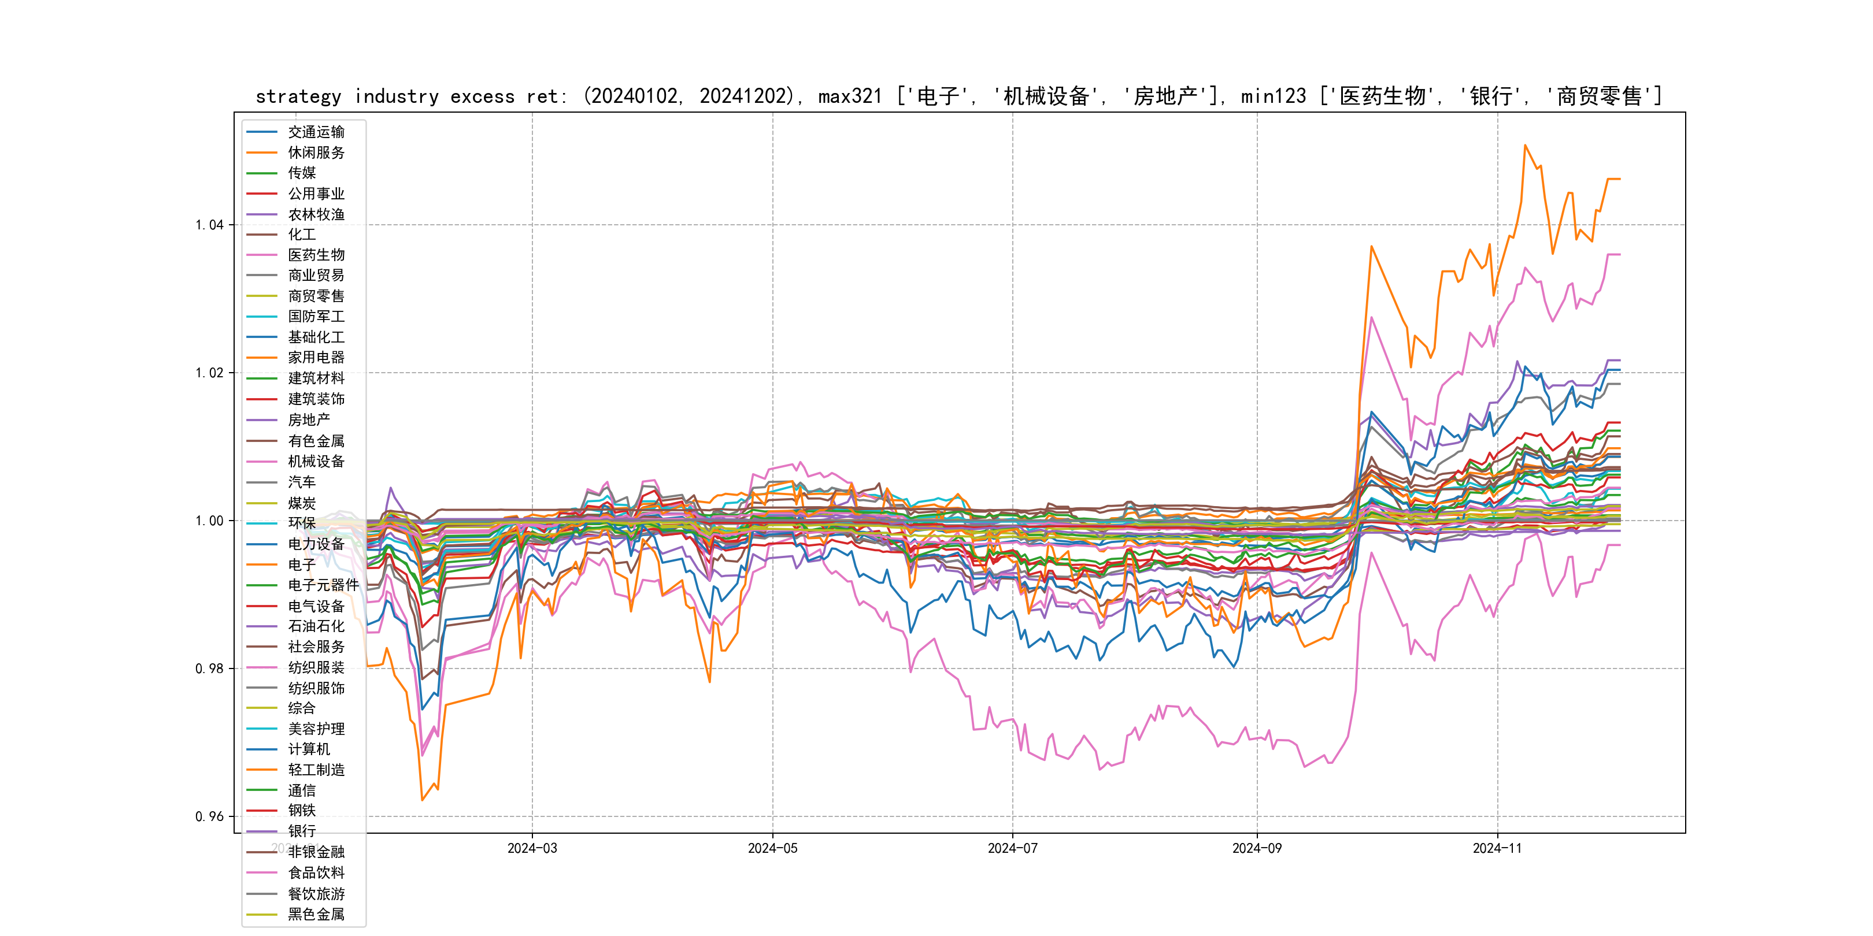Click the 休闲服务 legend label
Screen dimensions: 1873x936
coord(316,153)
